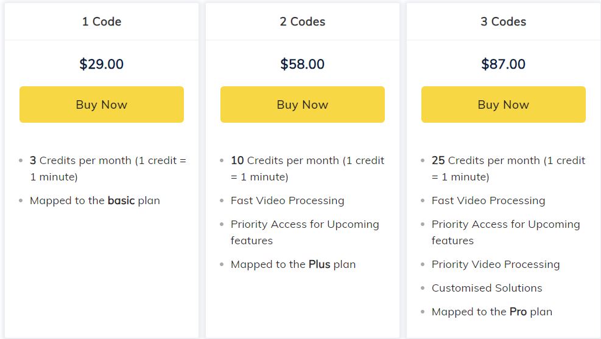The image size is (601, 339).
Task: Click Customised Solutions in 3 Codes card
Action: click(x=487, y=288)
